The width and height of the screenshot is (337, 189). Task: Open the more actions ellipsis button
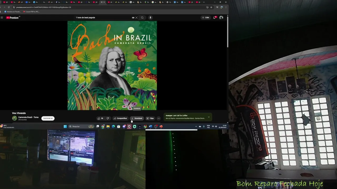158,118
